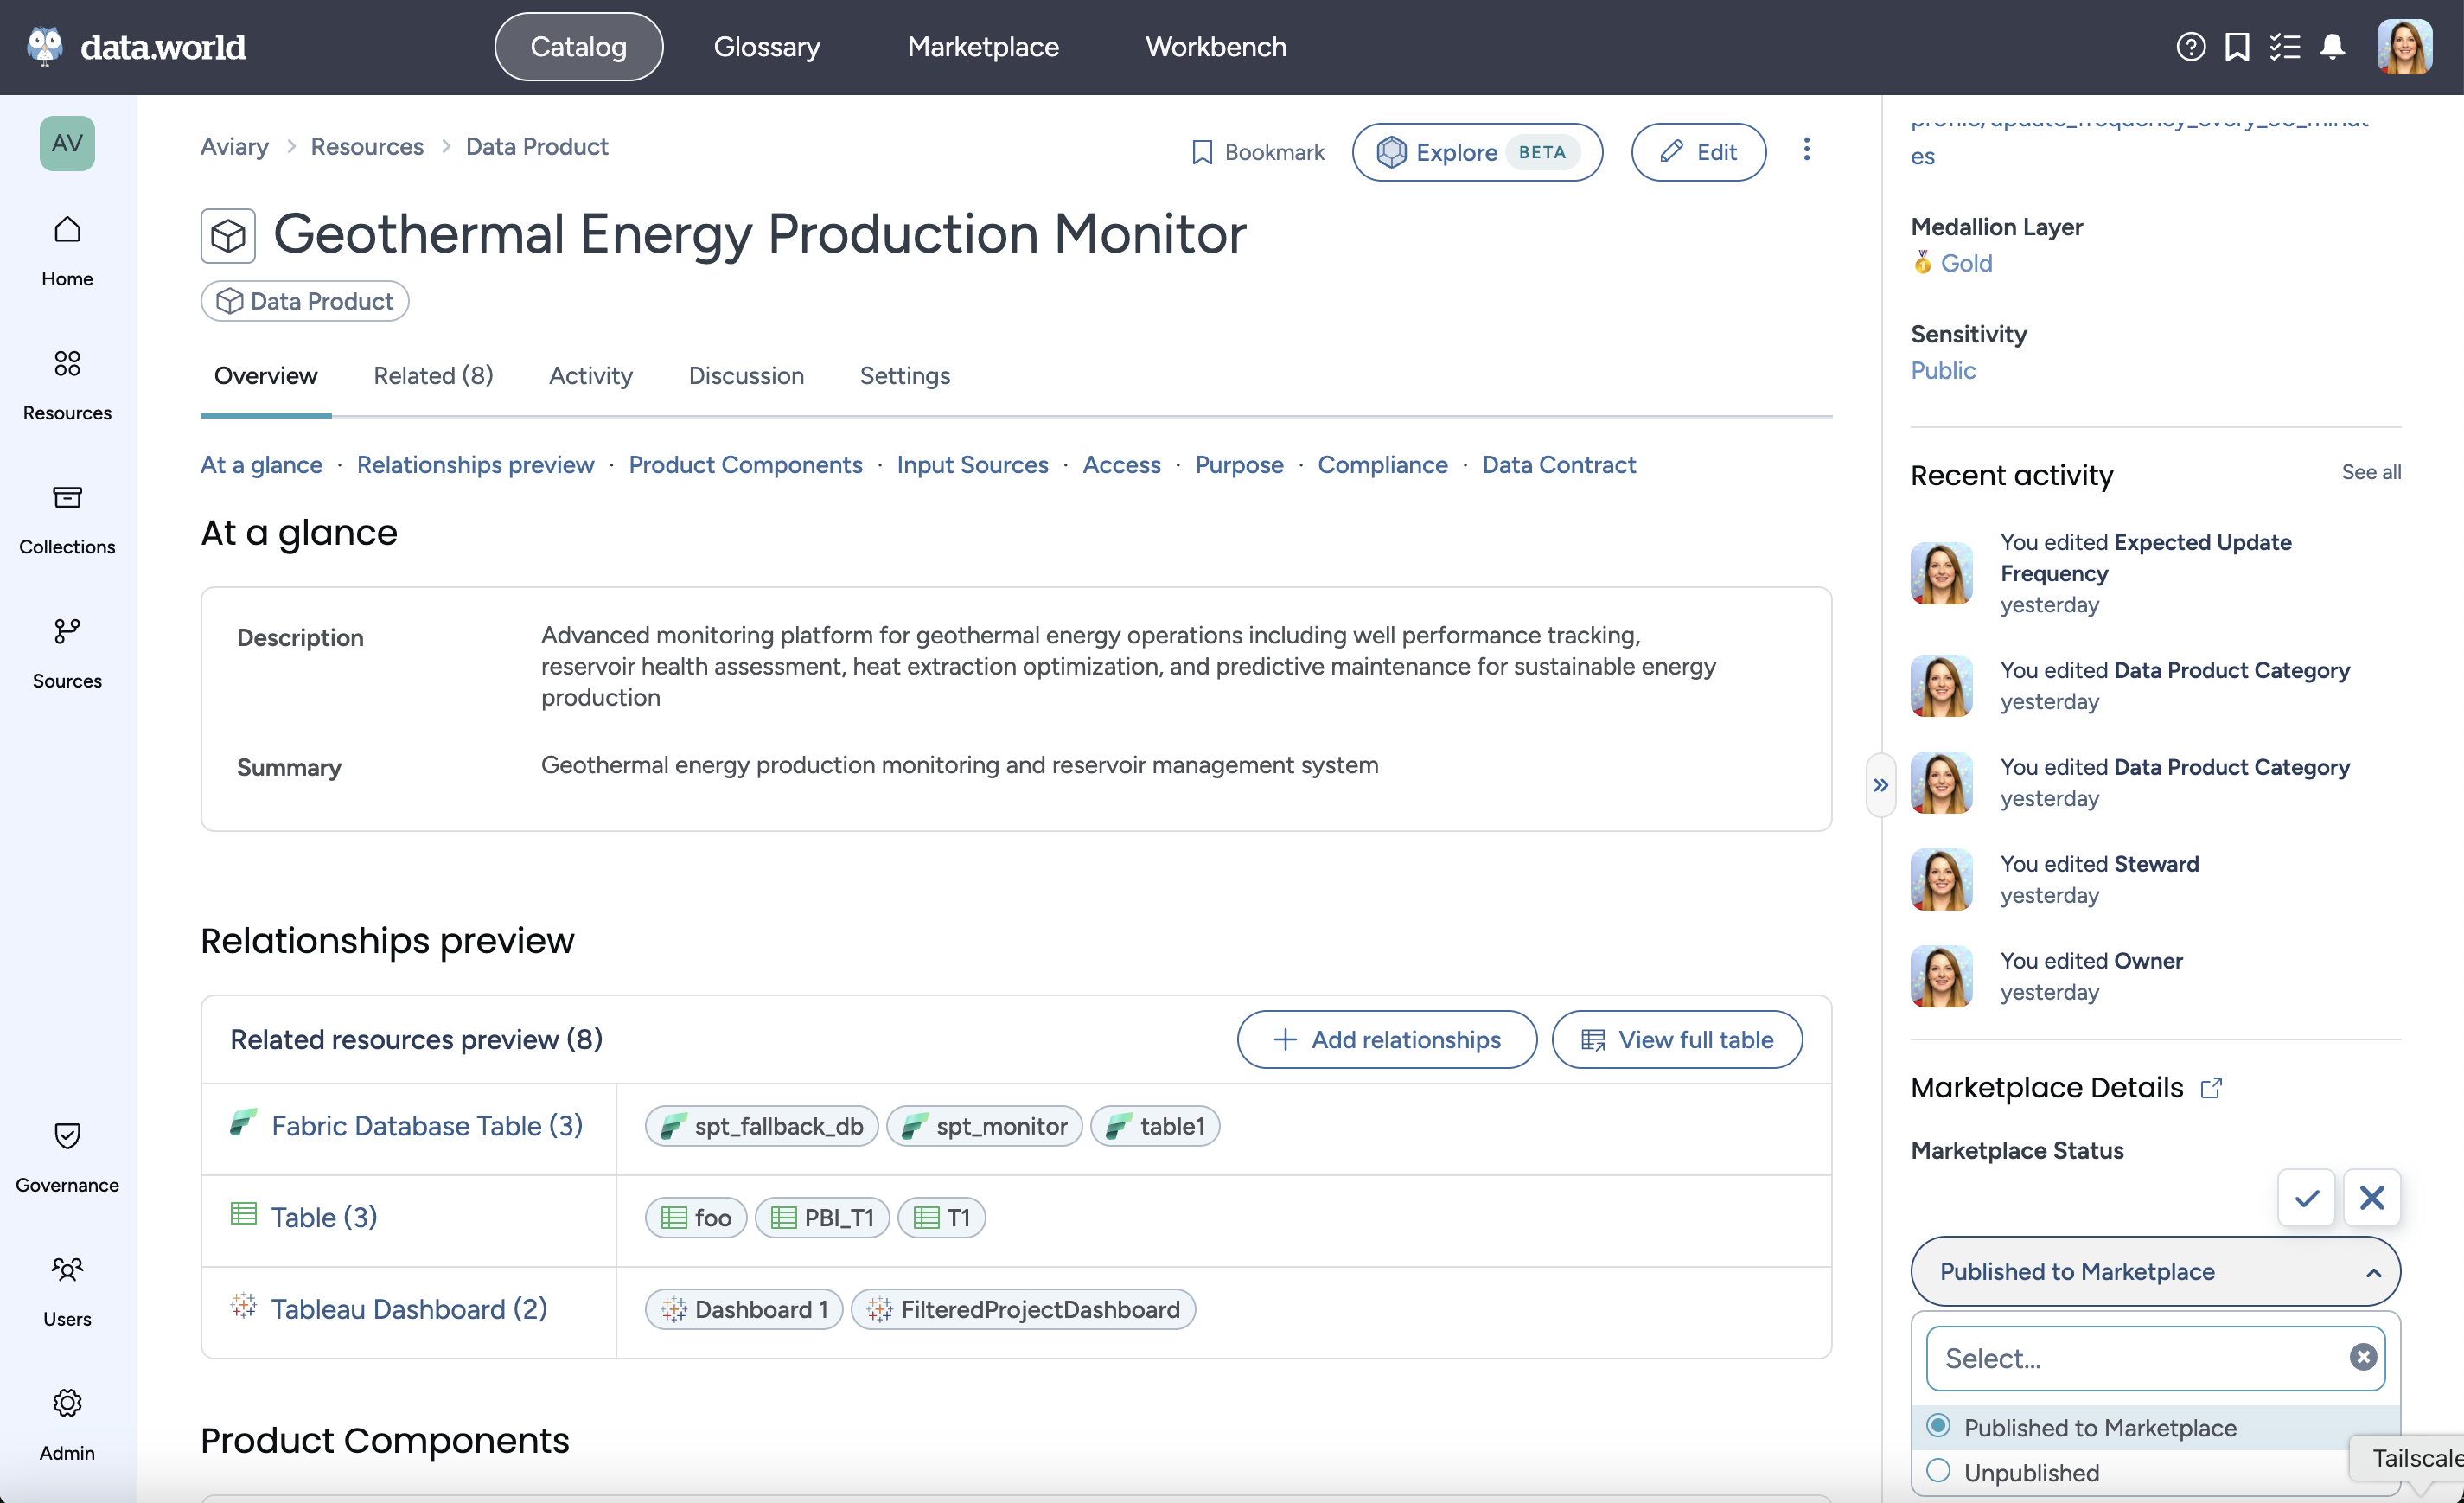The image size is (2464, 1503).
Task: Open FilteredProjectDashboard chip
Action: (x=1022, y=1308)
